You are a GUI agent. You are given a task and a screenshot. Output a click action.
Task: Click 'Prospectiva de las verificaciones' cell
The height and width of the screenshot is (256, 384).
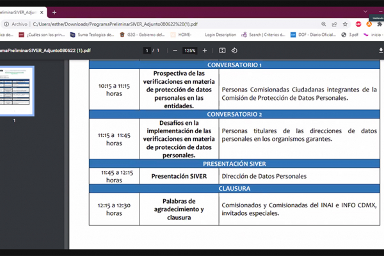[179, 90]
